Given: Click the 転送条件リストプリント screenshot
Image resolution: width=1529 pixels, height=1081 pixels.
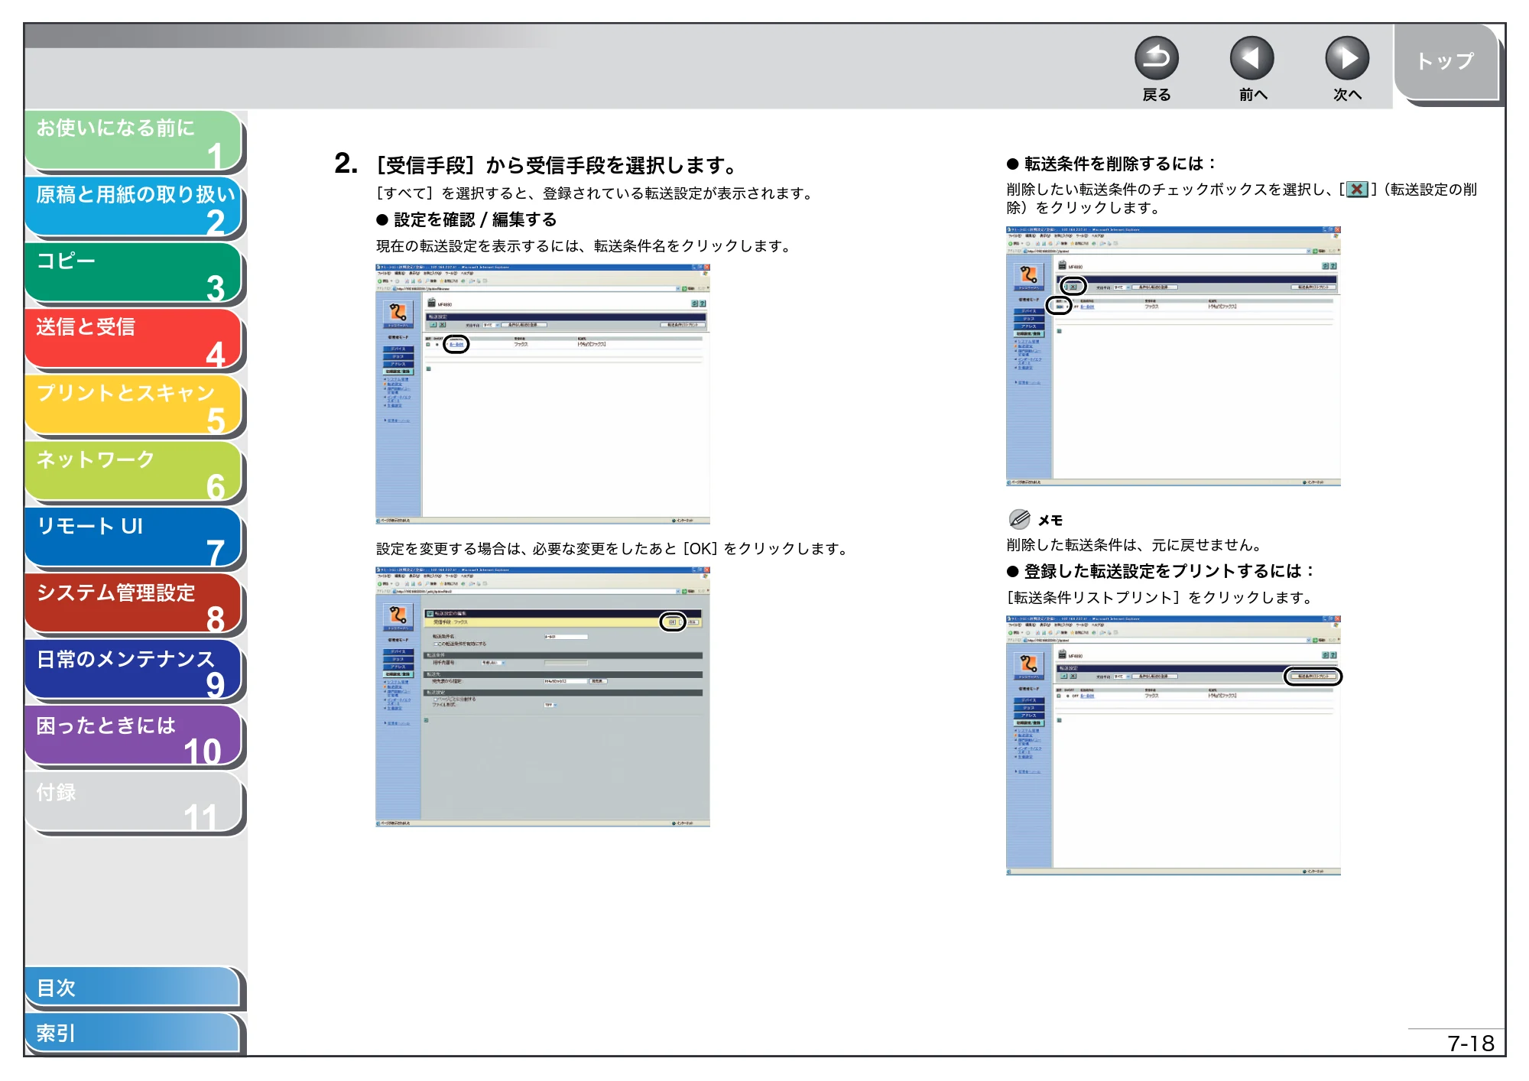Looking at the screenshot, I should (1174, 745).
